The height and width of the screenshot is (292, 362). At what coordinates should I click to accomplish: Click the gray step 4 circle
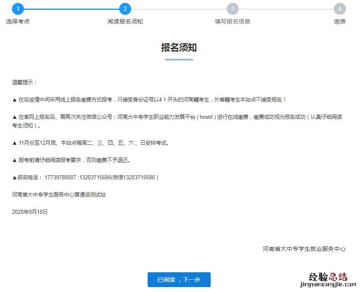coord(340,9)
